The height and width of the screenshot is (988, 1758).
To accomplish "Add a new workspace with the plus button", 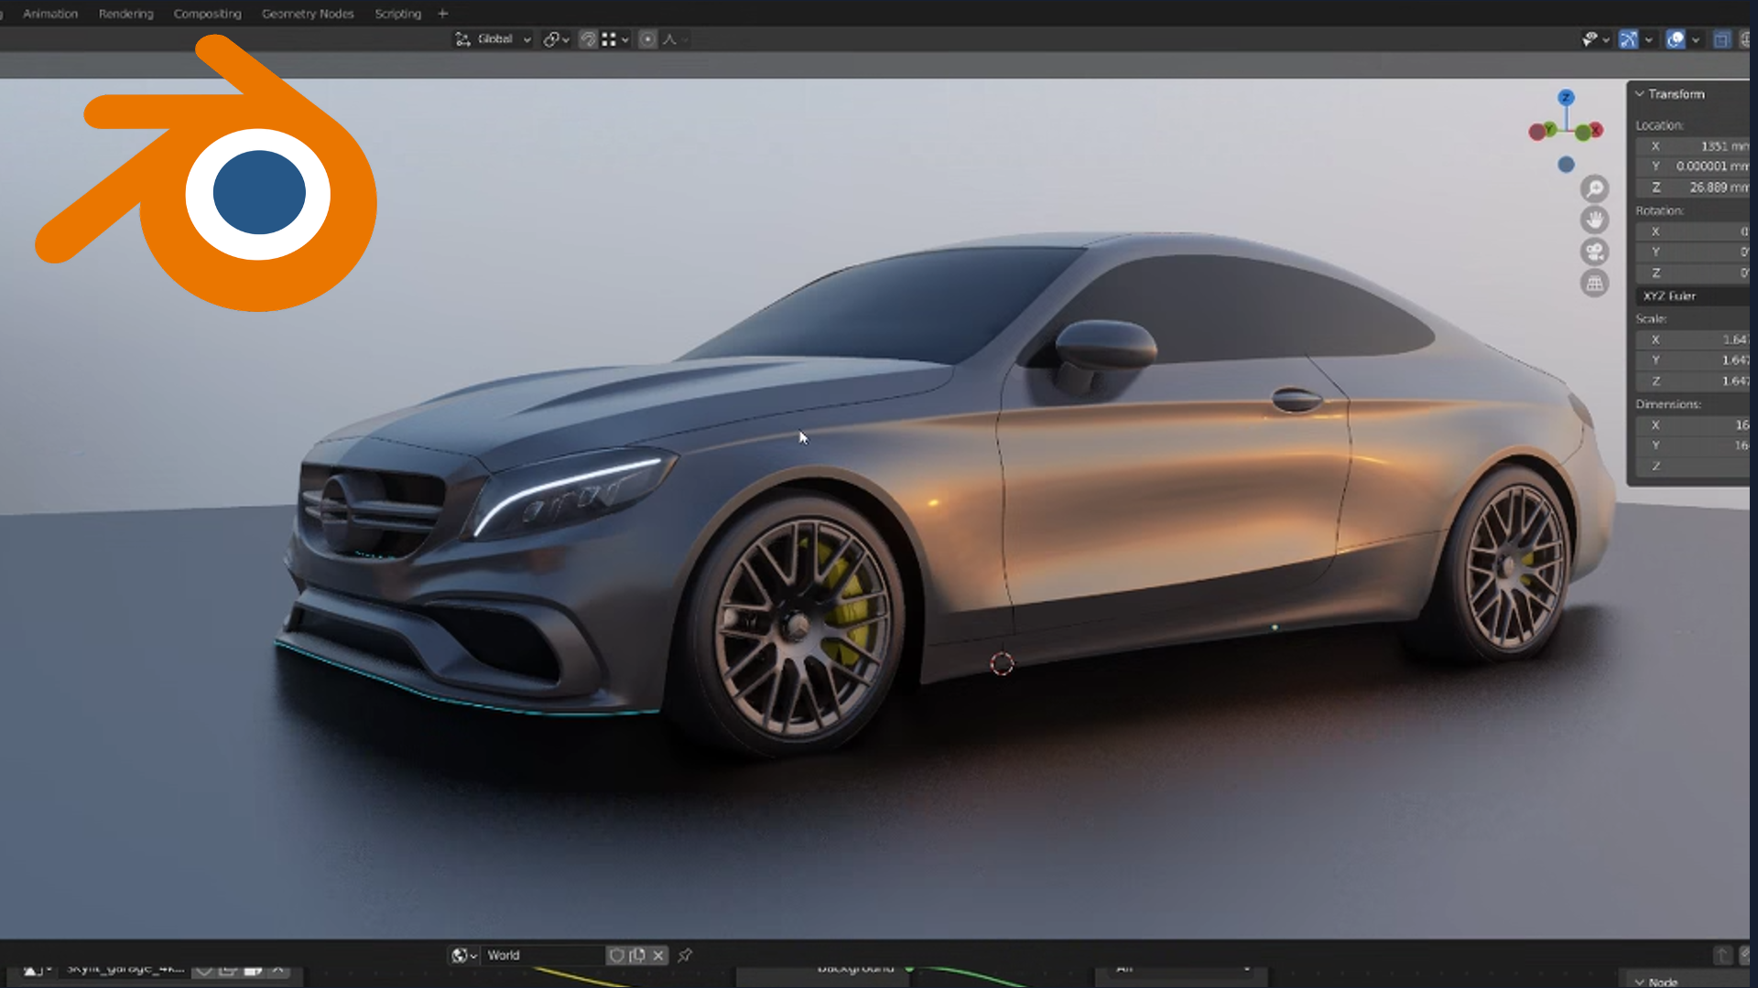I will (442, 14).
